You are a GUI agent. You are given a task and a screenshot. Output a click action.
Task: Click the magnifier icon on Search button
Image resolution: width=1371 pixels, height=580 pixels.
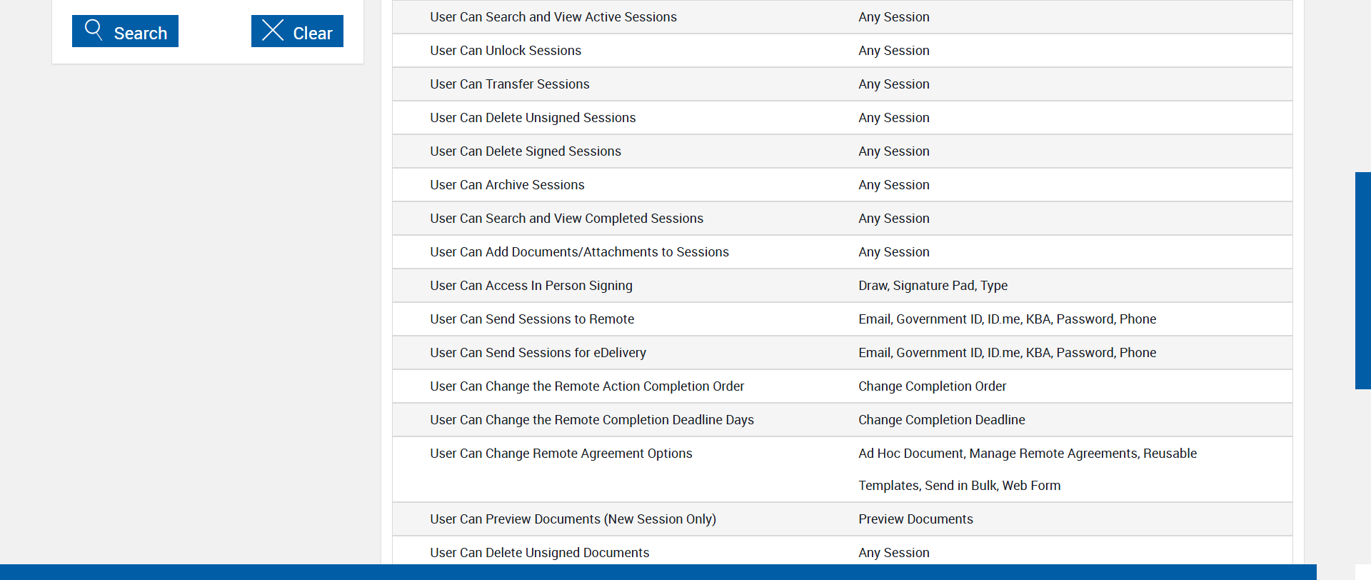[x=94, y=30]
